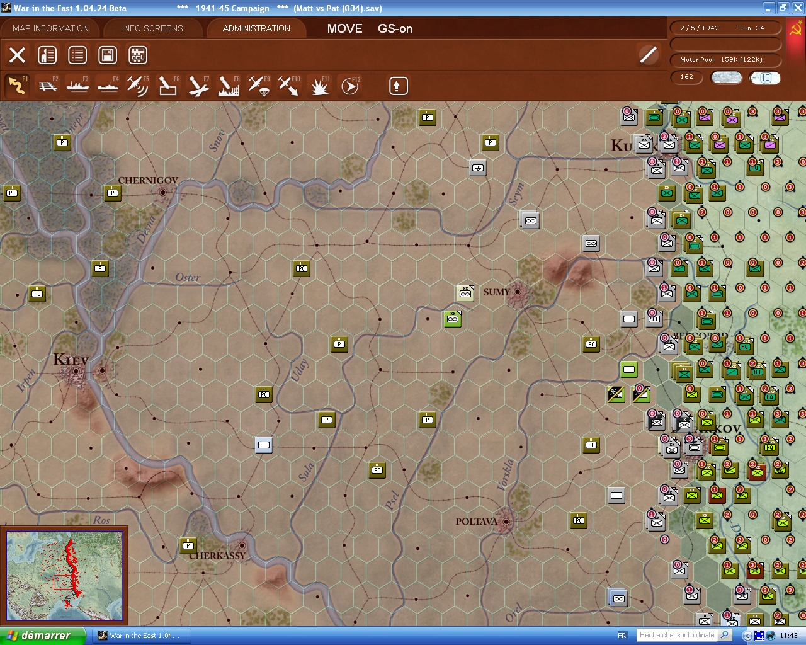The width and height of the screenshot is (806, 645).
Task: Click the weather box showing 10
Action: (x=765, y=77)
